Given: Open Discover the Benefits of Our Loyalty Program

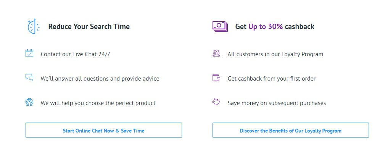Looking at the screenshot, I should coord(290,130).
